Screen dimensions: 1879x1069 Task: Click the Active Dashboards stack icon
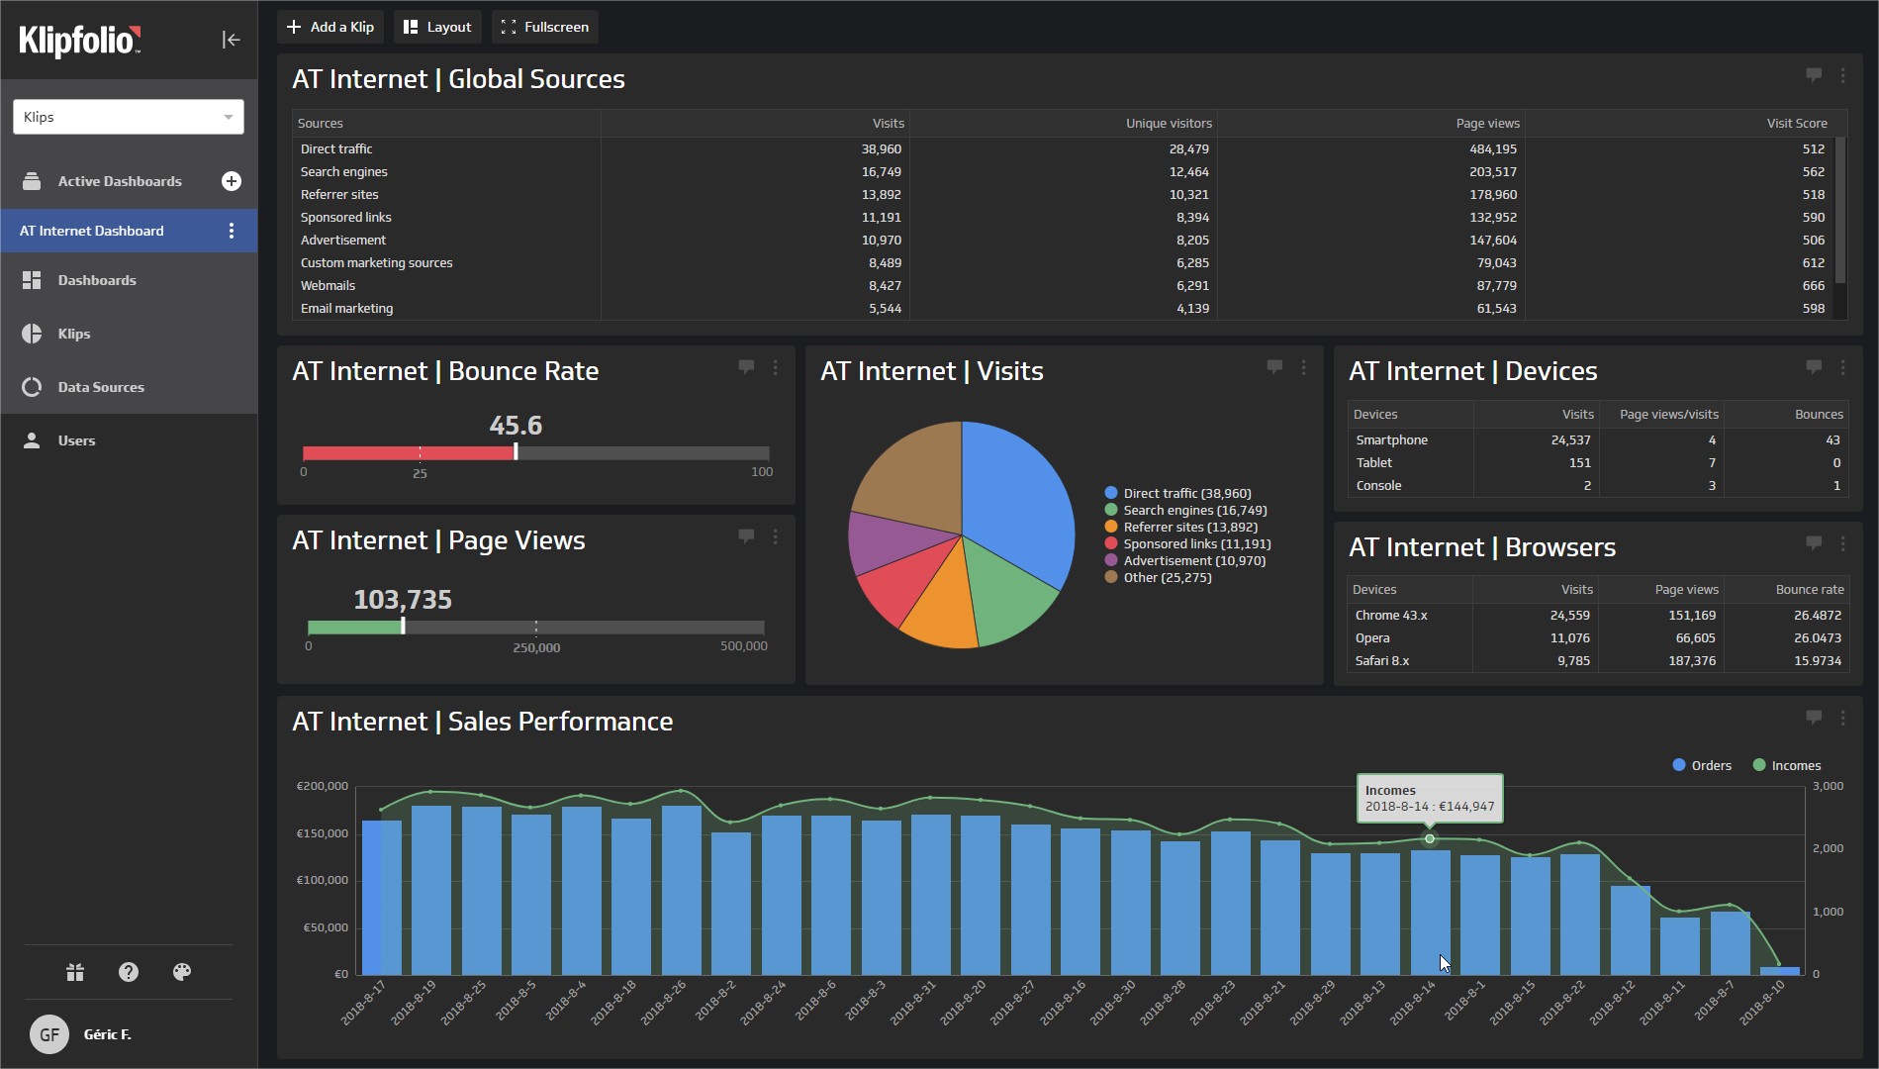click(32, 181)
